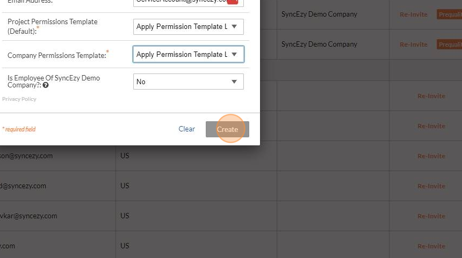Click Re-Invite in the d@syncezy.com row
Viewport: 462px width, 258px height.
click(431, 186)
